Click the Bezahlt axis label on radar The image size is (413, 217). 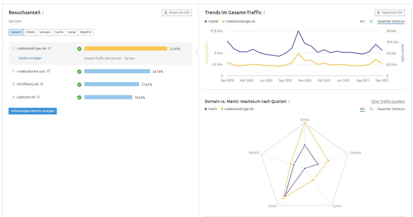click(x=254, y=153)
